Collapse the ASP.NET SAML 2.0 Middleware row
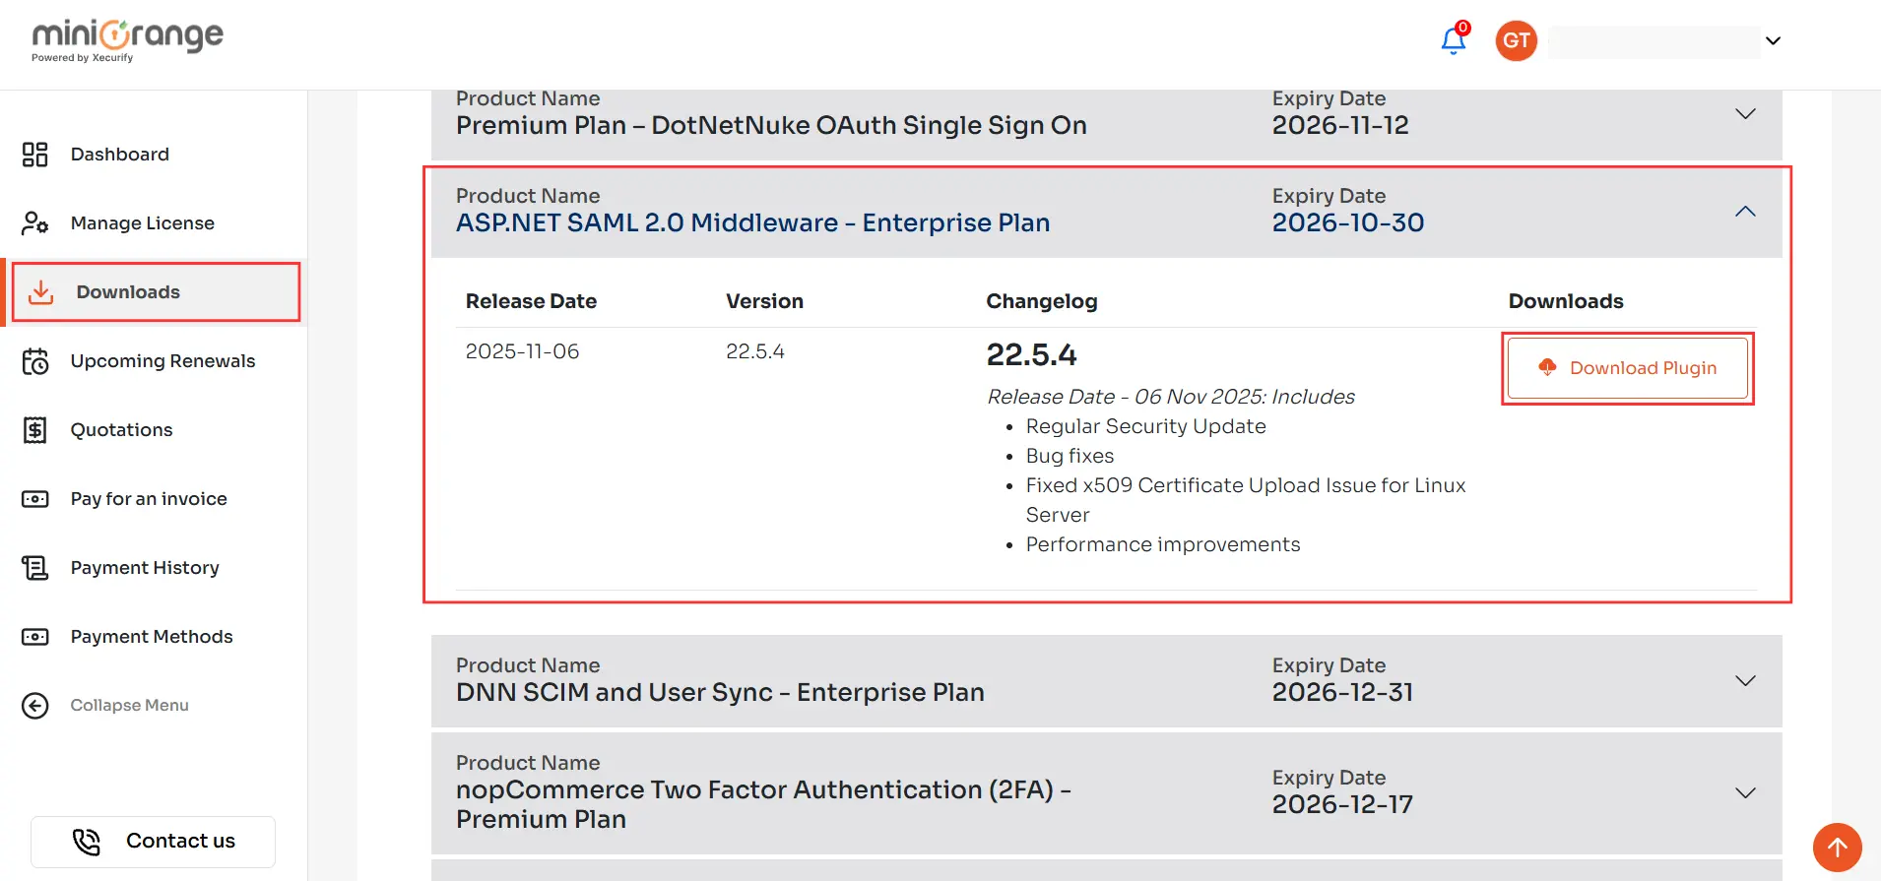Viewport: 1881px width, 881px height. tap(1745, 212)
